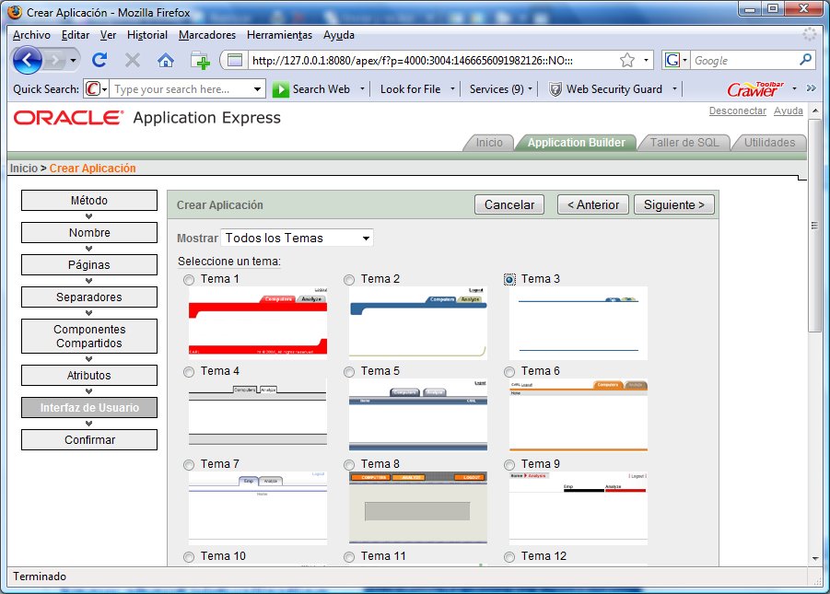830x594 pixels.
Task: Click the search magnifier icon
Action: pos(805,60)
